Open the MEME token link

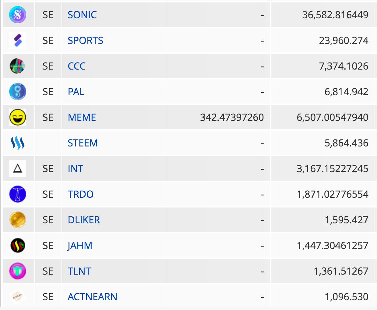pos(82,117)
